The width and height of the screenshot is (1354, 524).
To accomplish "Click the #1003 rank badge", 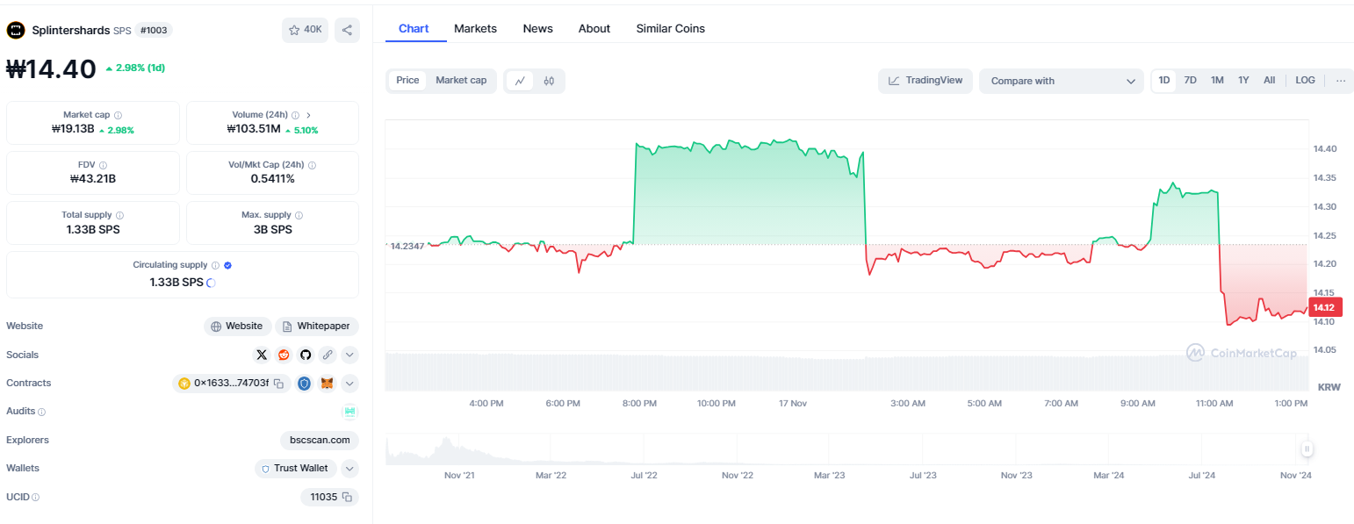I will click(154, 30).
